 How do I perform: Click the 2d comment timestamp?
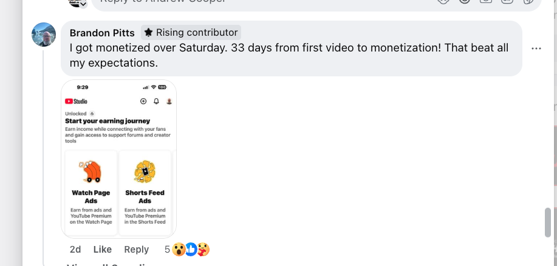(75, 249)
